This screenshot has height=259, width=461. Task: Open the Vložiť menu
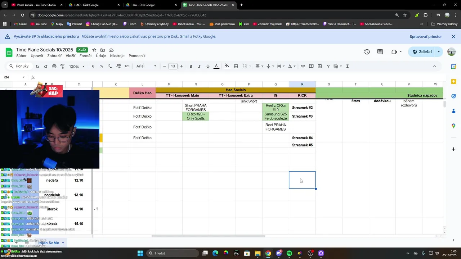71,56
